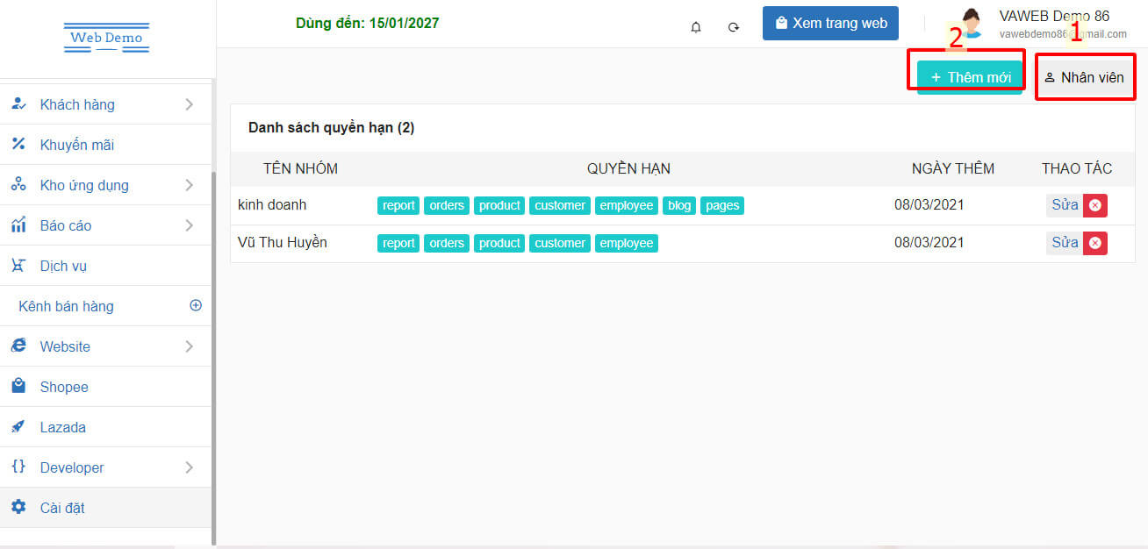The width and height of the screenshot is (1148, 549).
Task: Expand the Developer submenu arrow
Action: coord(190,467)
